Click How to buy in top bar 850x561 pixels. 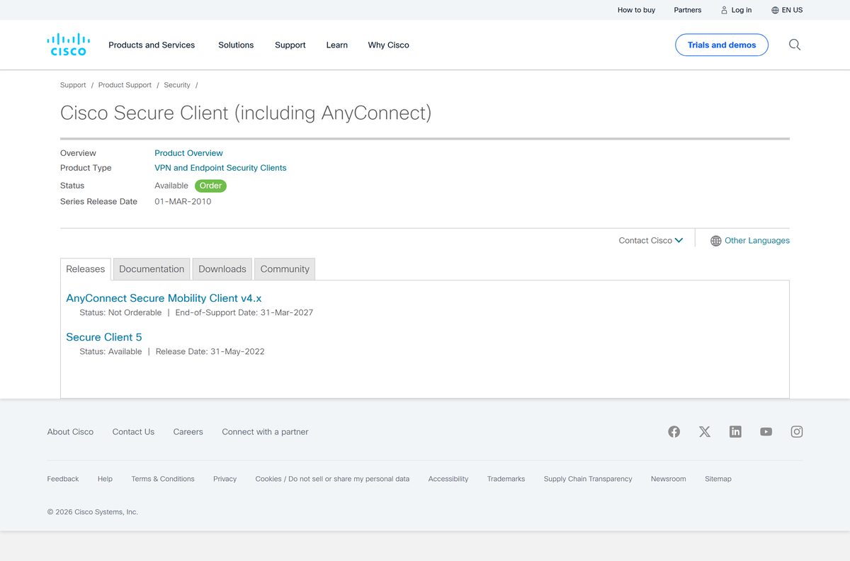point(636,10)
